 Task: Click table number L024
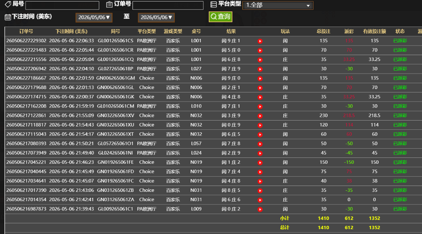[x=196, y=153]
